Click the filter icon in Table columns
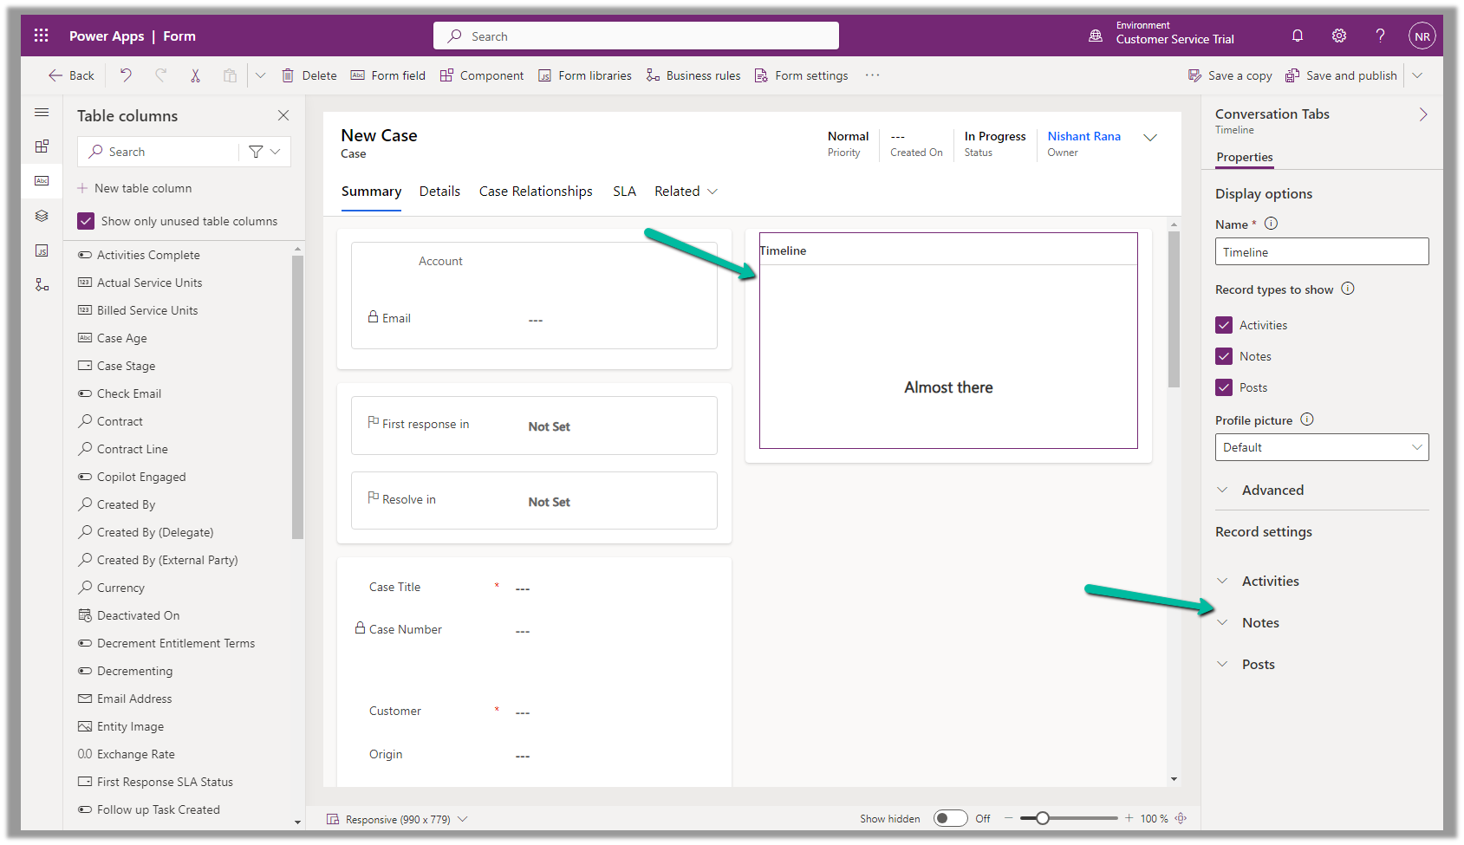1464x845 pixels. point(256,152)
